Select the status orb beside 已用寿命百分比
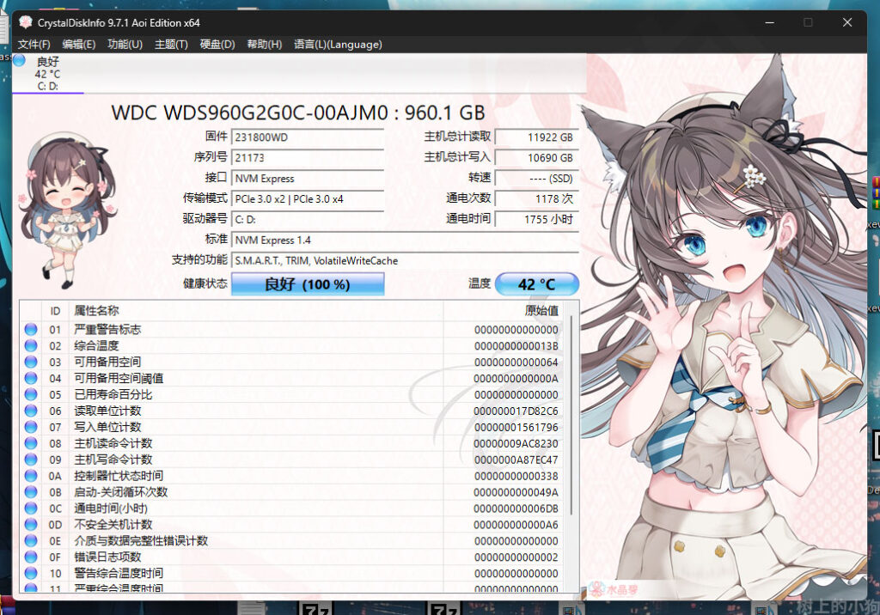The width and height of the screenshot is (880, 615). [31, 394]
